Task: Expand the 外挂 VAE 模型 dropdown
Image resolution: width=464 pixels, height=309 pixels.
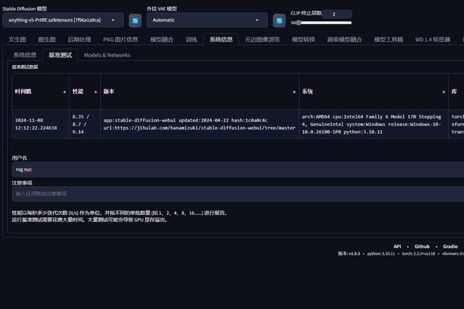Action: [207, 20]
